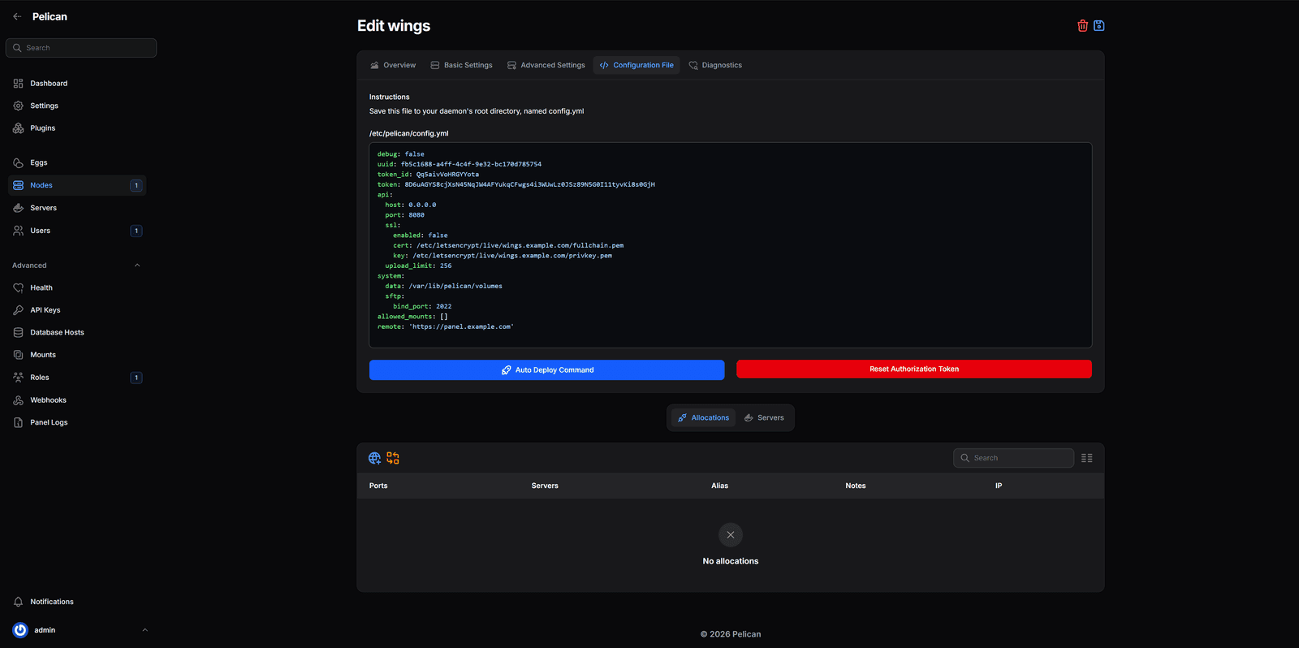1299x648 pixels.
Task: Open Servers from the left sidebar icon
Action: point(18,208)
